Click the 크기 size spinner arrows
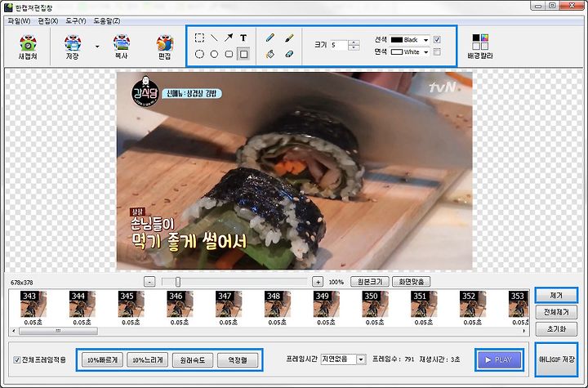Image resolution: width=588 pixels, height=388 pixels. point(354,45)
